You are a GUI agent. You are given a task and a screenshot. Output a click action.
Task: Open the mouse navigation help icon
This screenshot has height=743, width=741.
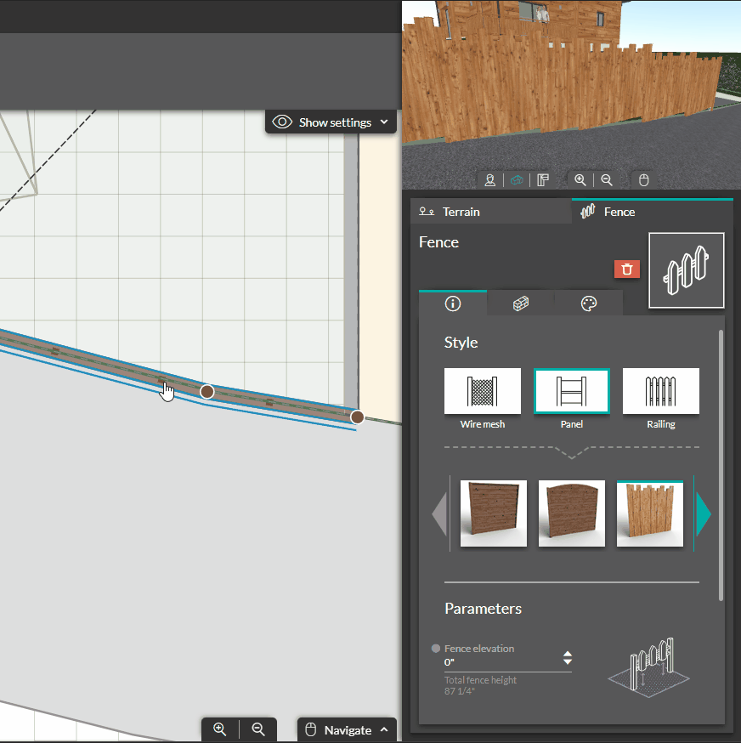tap(643, 179)
